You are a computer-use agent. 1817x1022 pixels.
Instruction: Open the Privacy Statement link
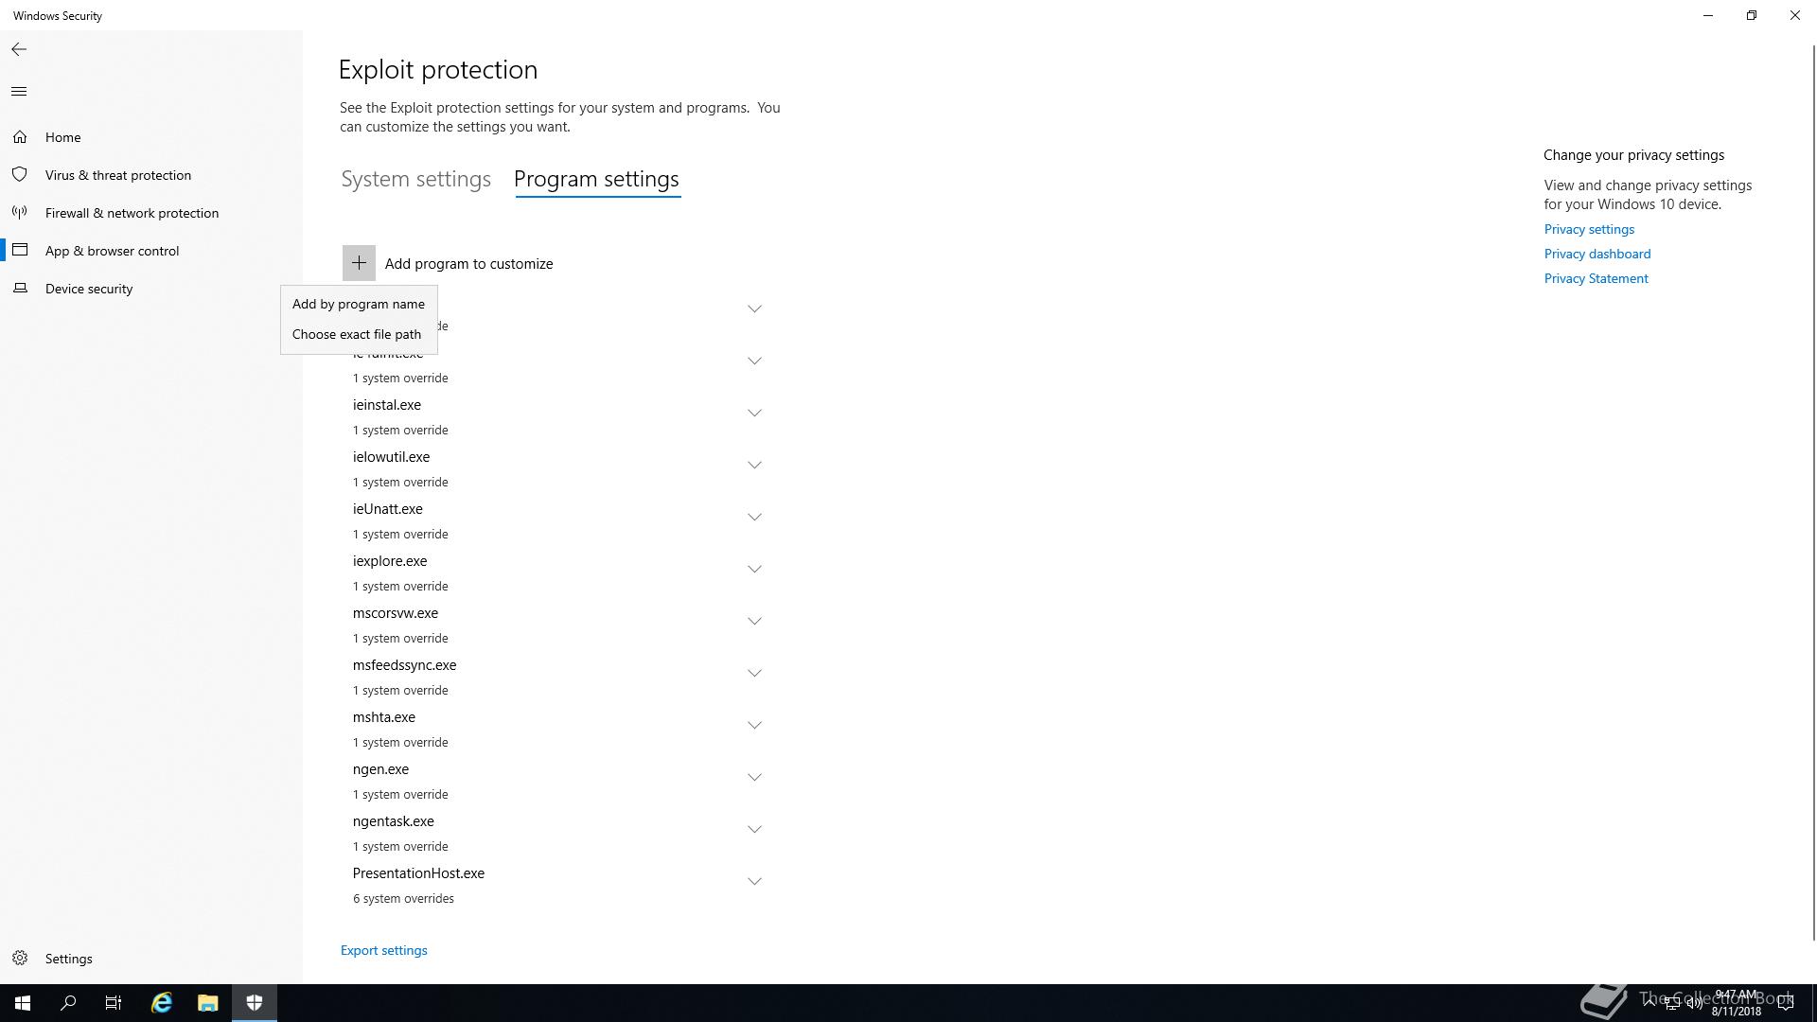coord(1596,278)
